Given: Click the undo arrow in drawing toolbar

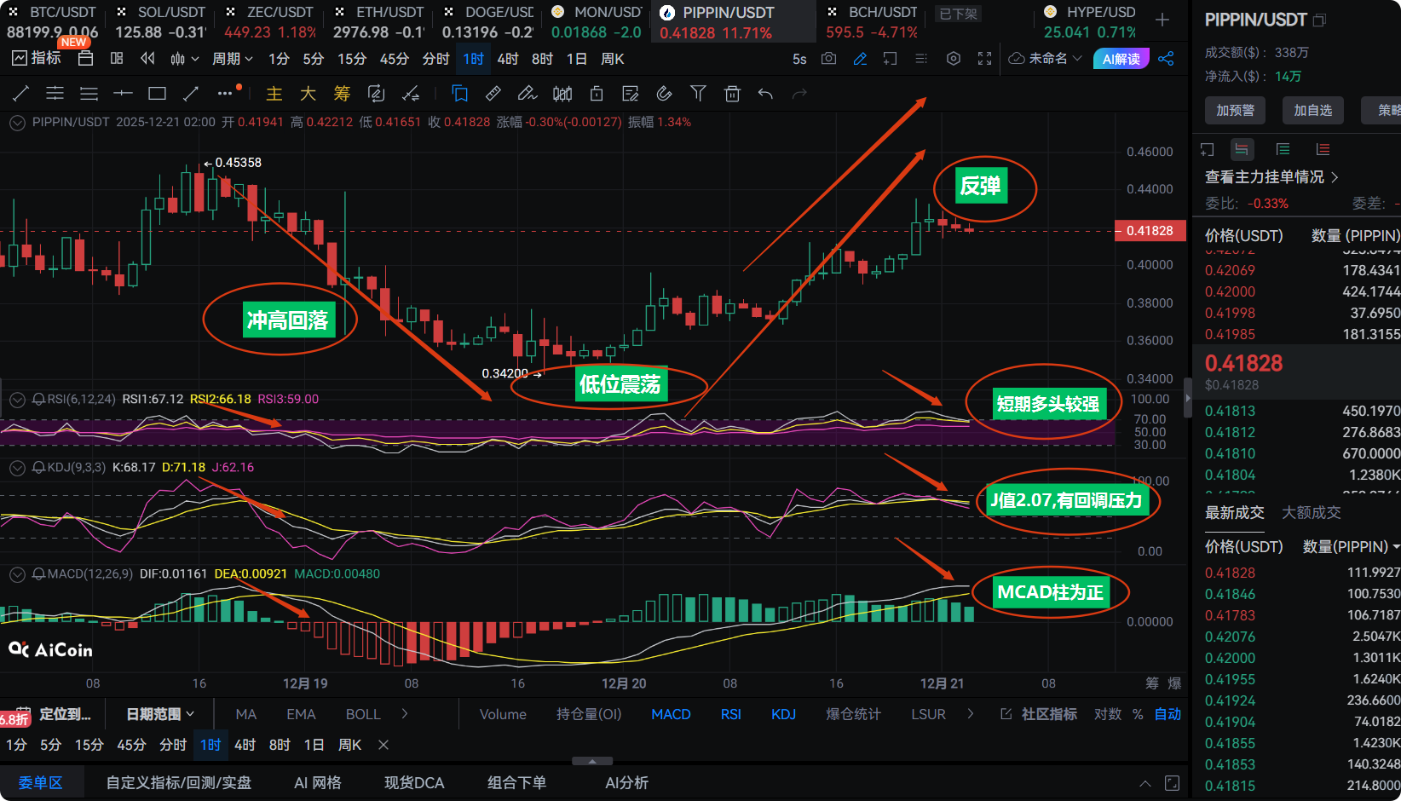Looking at the screenshot, I should point(765,94).
